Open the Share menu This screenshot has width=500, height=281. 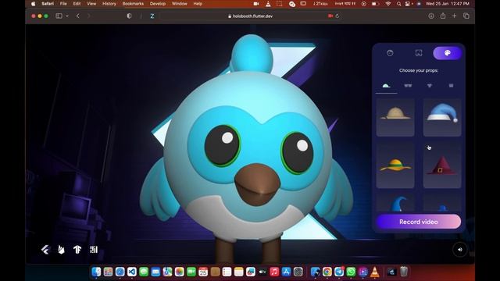click(443, 16)
